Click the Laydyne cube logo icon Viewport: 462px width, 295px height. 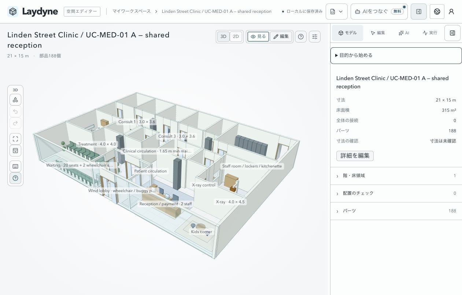(x=13, y=12)
